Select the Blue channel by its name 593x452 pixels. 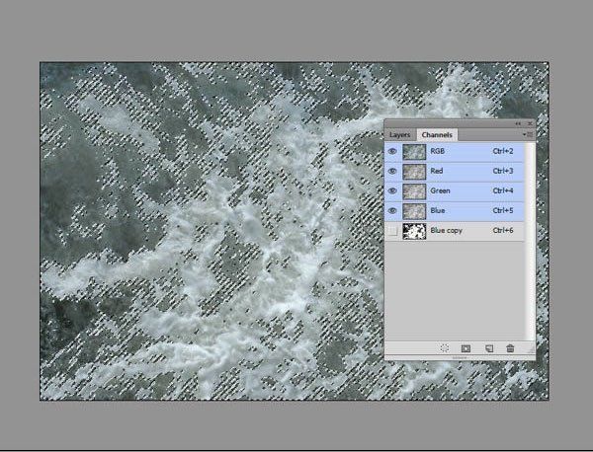tap(438, 211)
